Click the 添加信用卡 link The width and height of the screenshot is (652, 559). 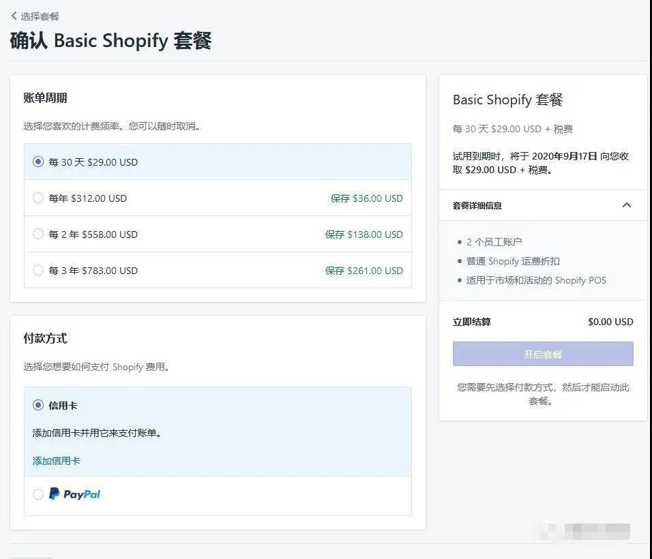click(55, 460)
